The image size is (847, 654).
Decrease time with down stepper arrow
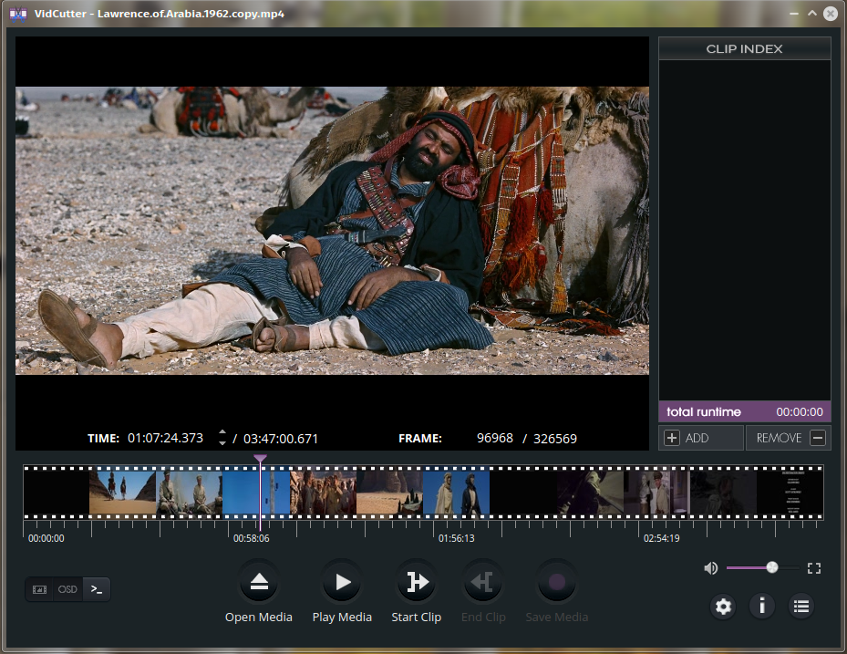click(x=222, y=442)
